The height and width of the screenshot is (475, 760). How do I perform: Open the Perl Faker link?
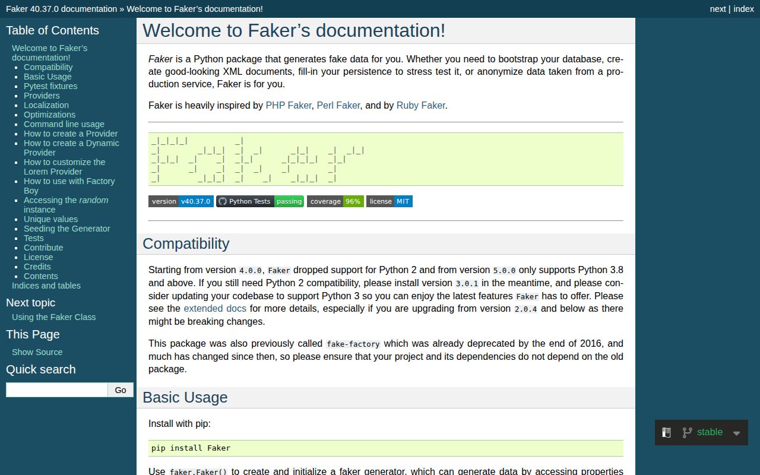tap(338, 105)
